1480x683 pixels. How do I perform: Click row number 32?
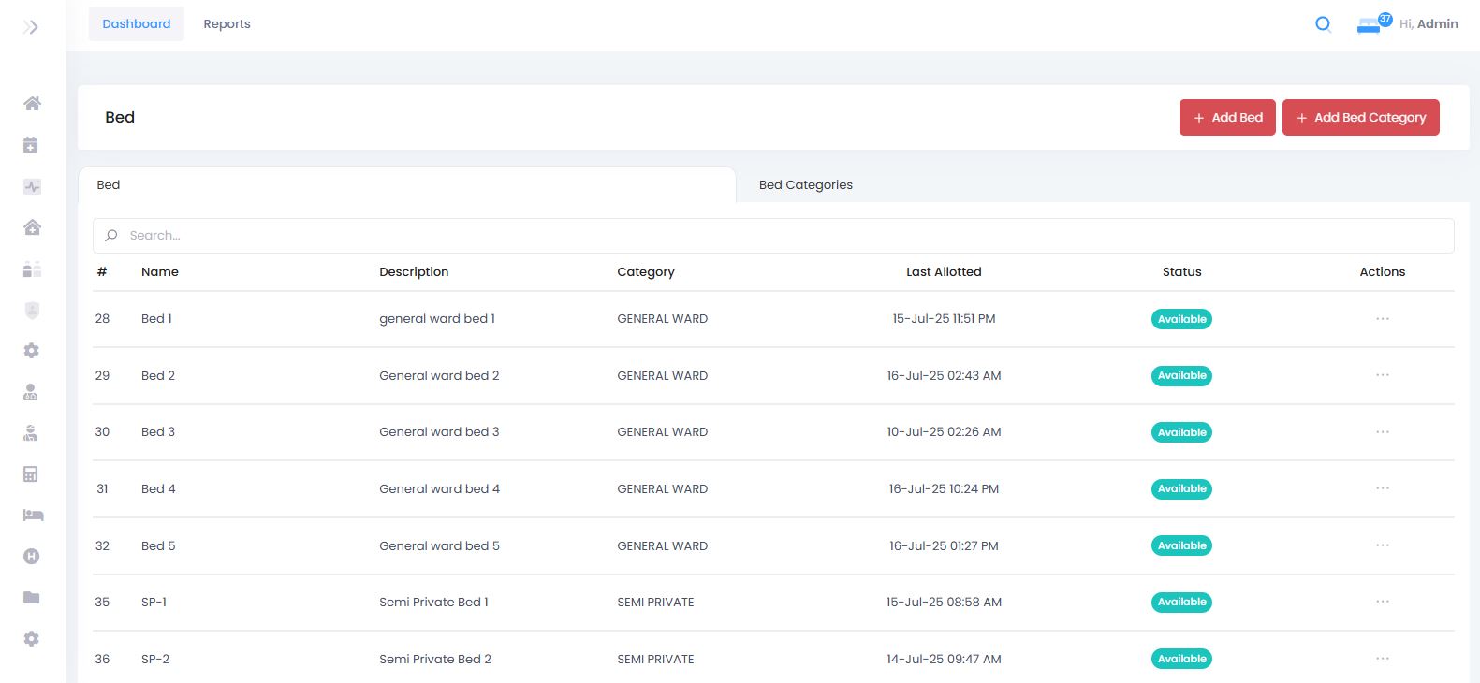click(102, 546)
